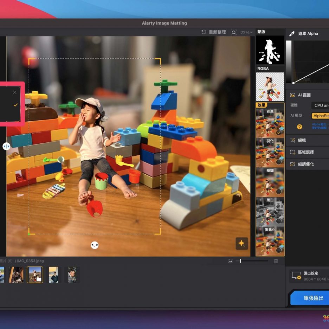
Task: Open the 硬體 CPU hardware dropdown
Action: click(320, 105)
